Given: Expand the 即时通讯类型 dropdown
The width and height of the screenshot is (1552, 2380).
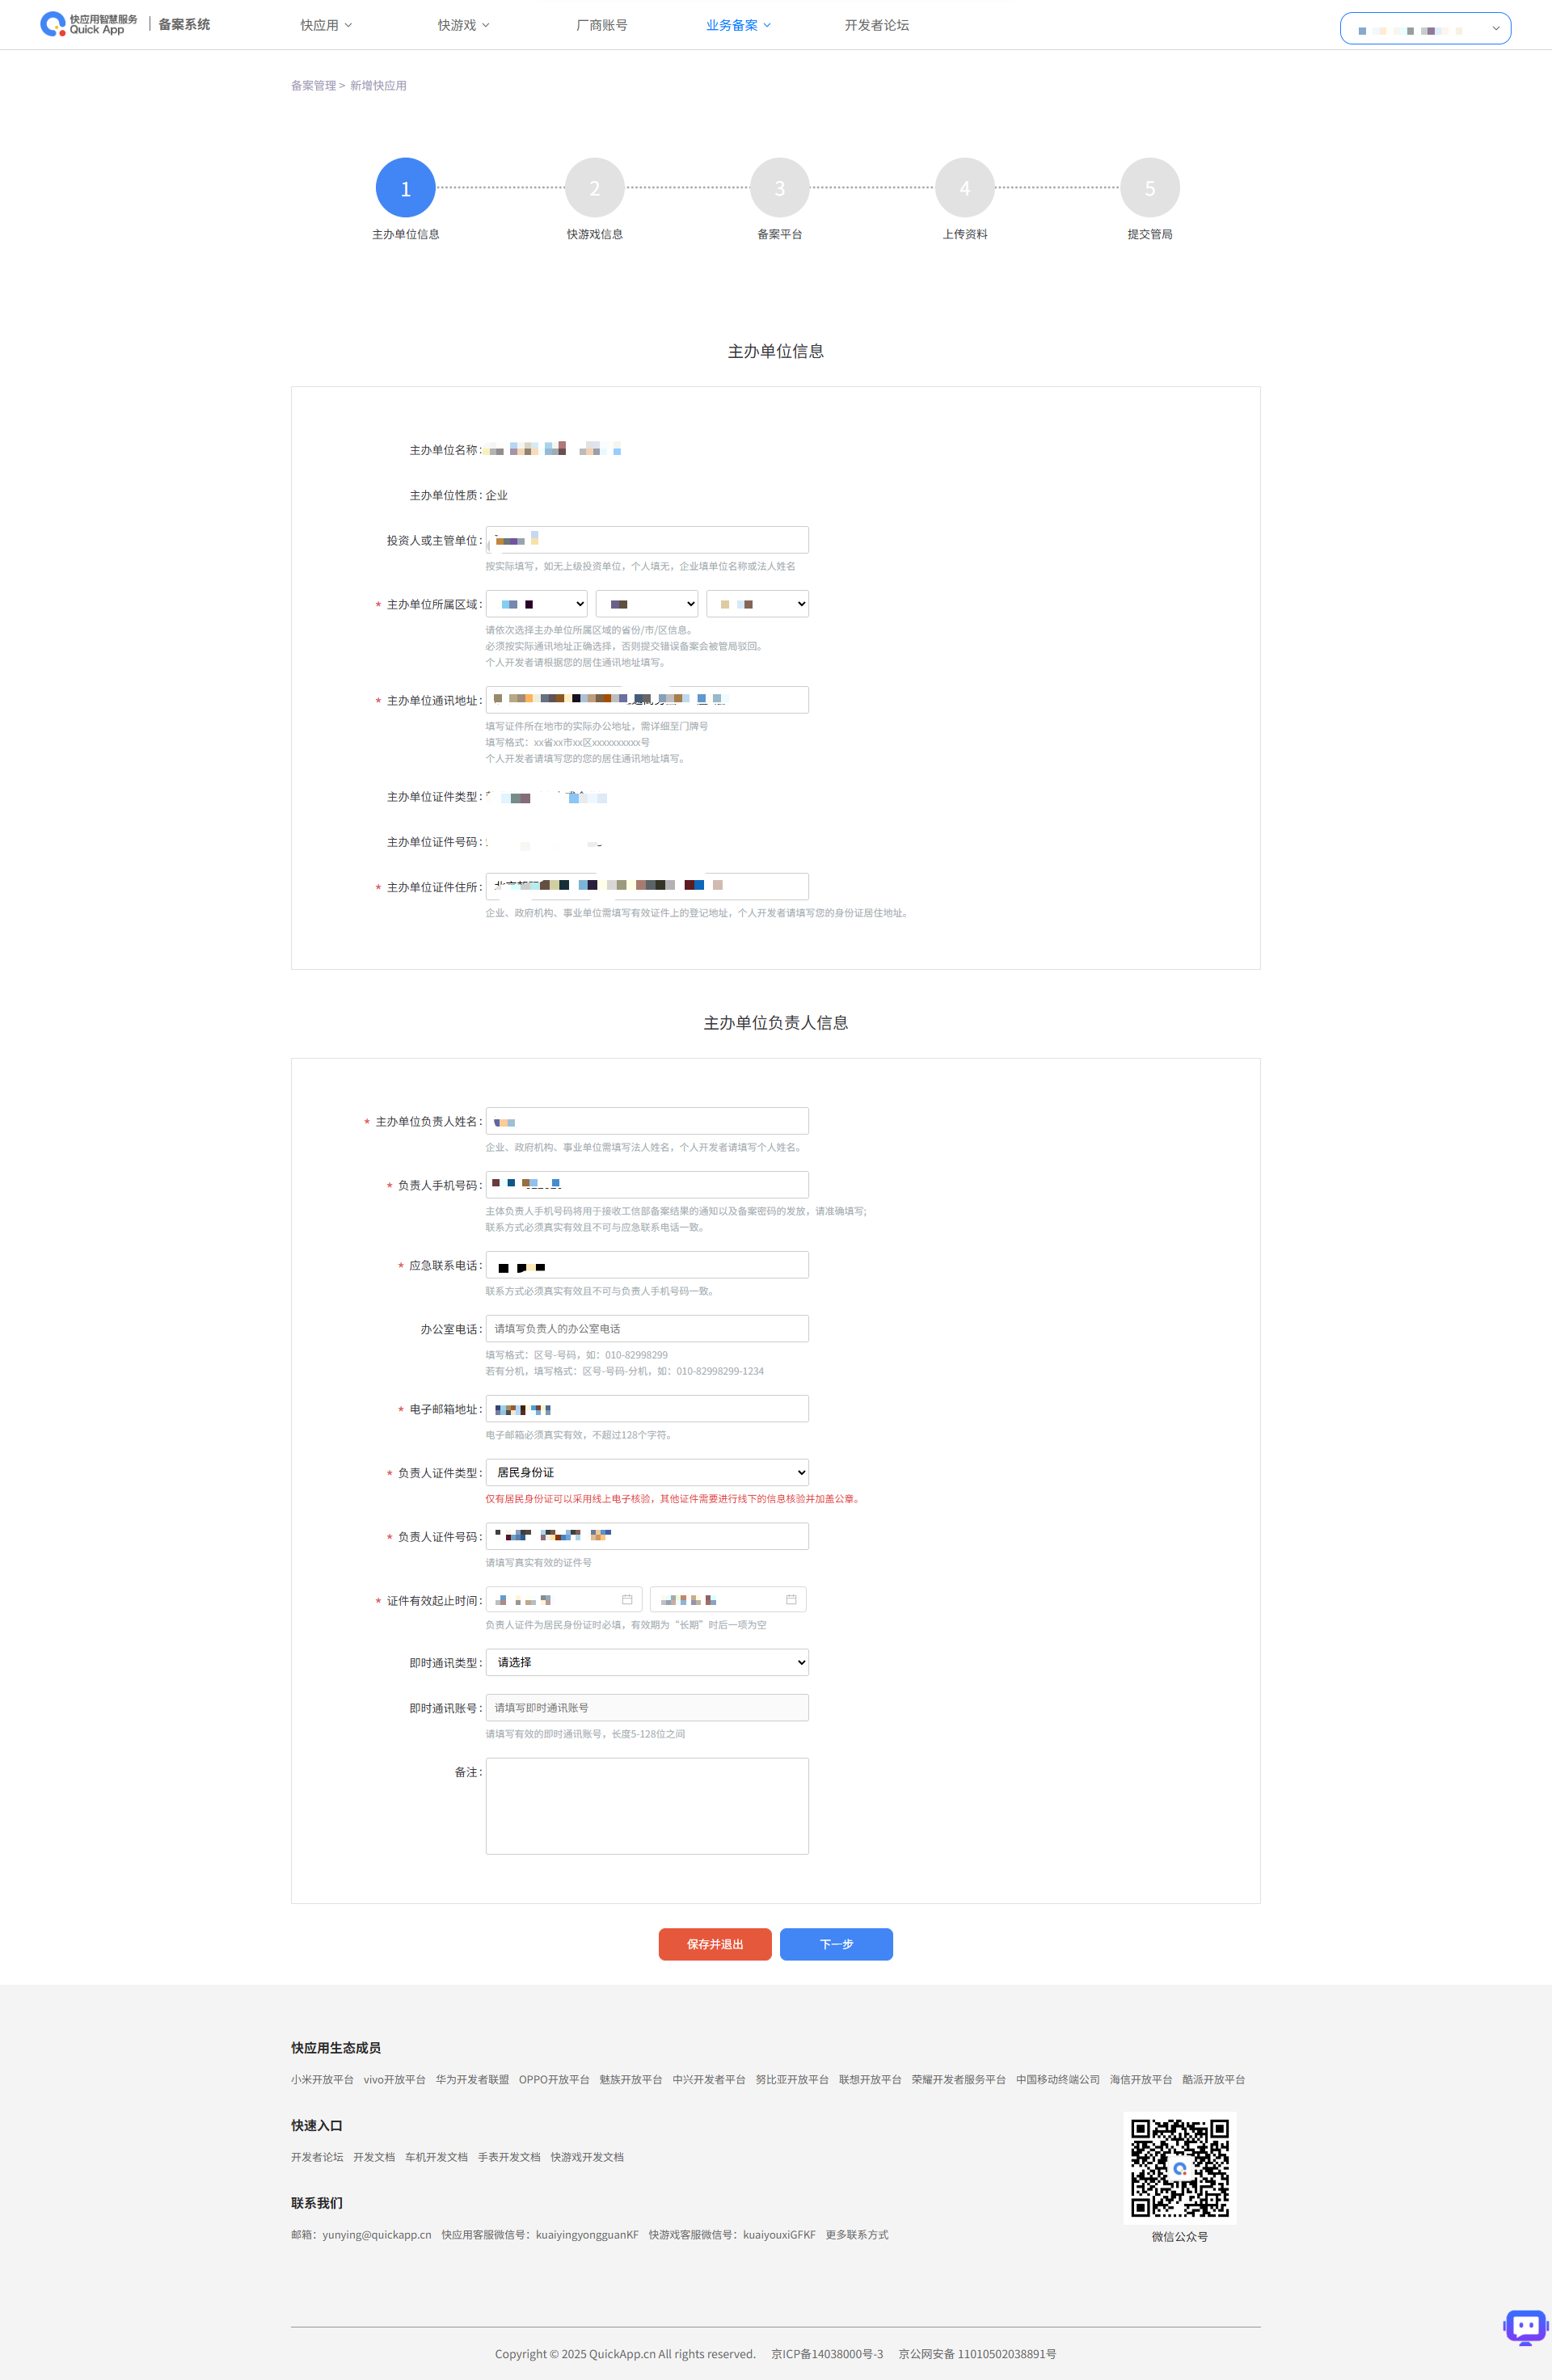Looking at the screenshot, I should coord(647,1662).
